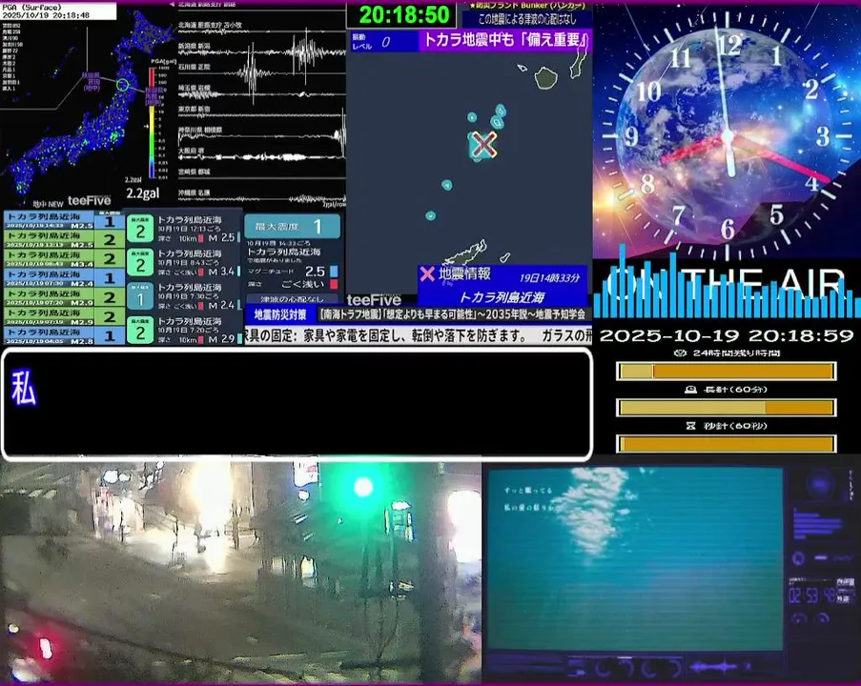
Task: Click the hourglass icon beside 秒針(60秒)
Action: coord(690,425)
